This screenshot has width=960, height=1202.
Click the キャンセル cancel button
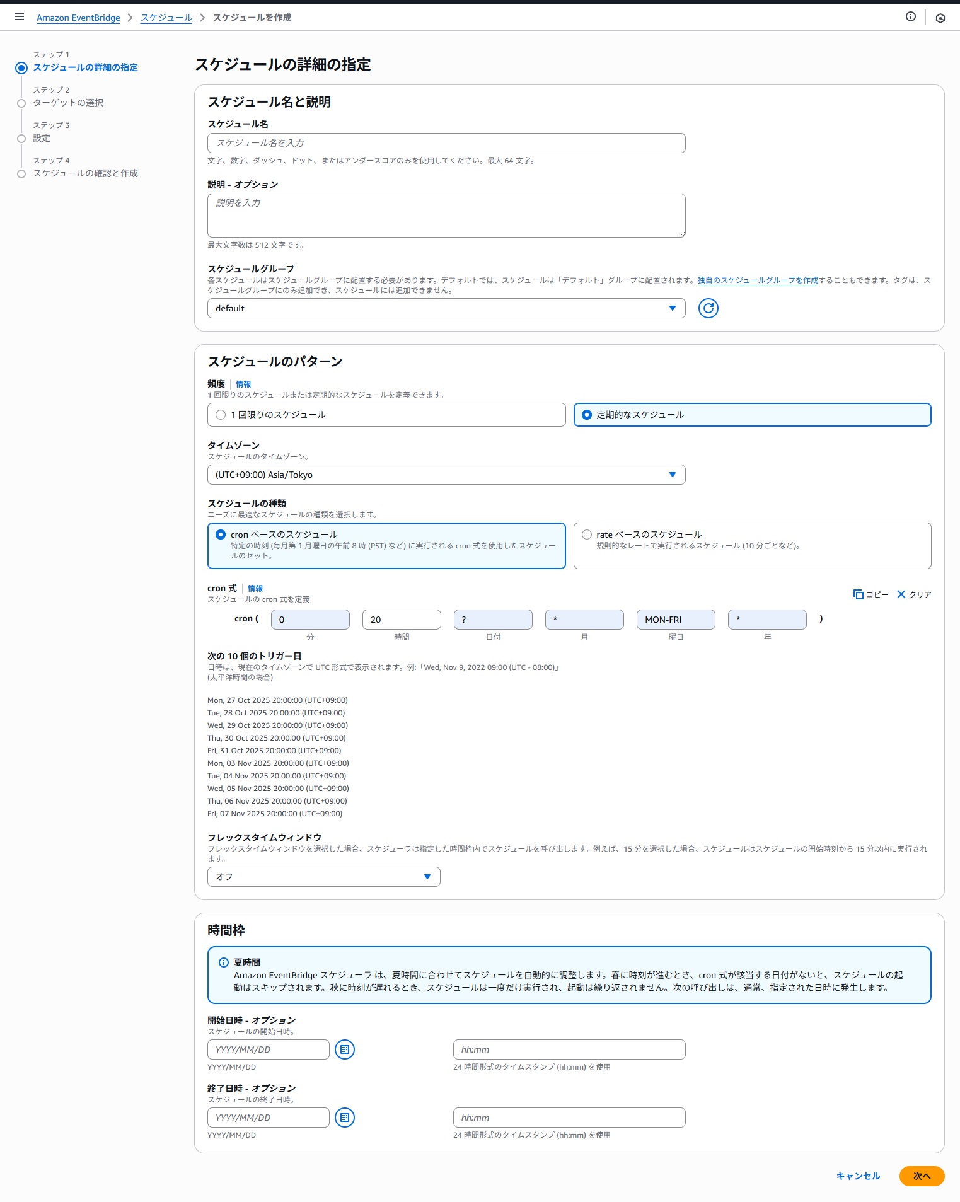click(x=858, y=1176)
